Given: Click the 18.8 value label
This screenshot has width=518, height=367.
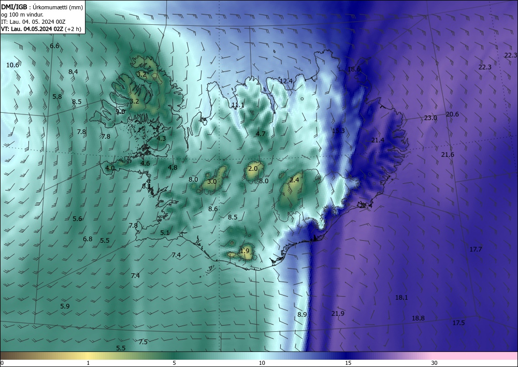Looking at the screenshot, I should click(418, 318).
